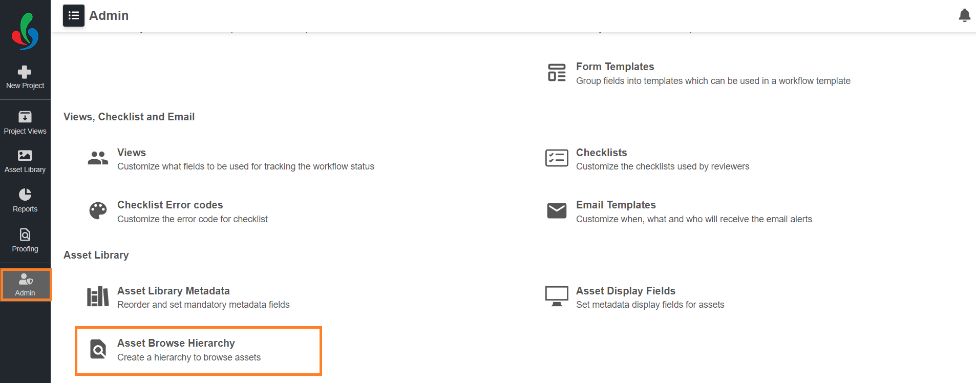
Task: Open Asset Library Metadata settings
Action: point(173,291)
